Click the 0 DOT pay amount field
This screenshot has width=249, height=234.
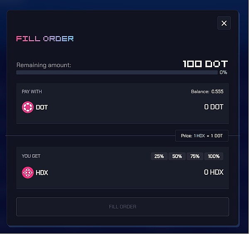pyautogui.click(x=214, y=107)
